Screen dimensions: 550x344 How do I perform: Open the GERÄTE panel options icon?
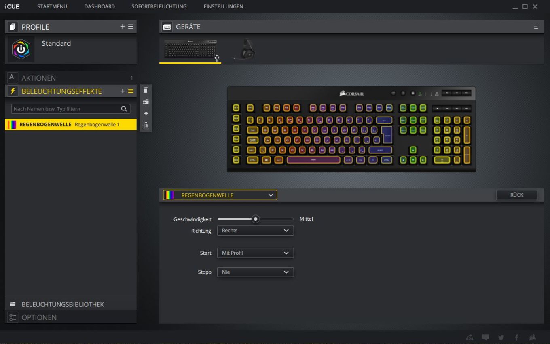point(537,27)
